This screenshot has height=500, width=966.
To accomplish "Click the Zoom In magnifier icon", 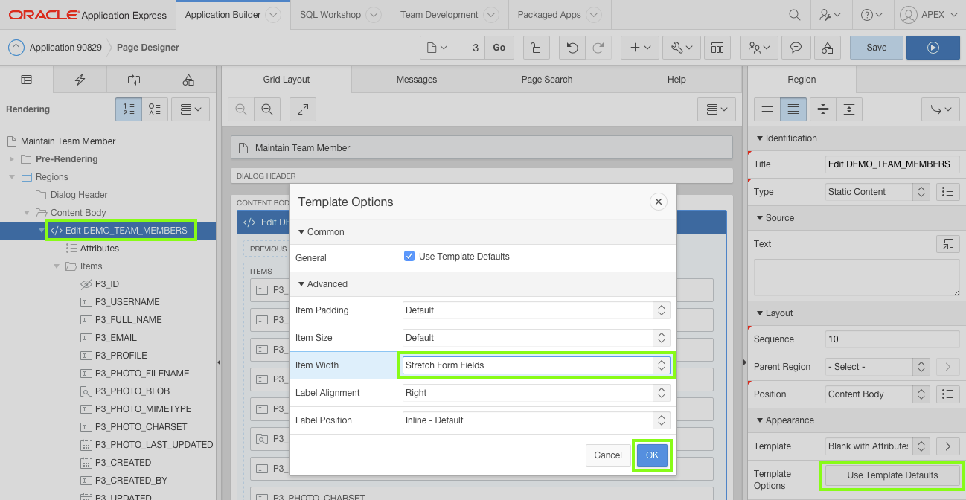I will 266,109.
